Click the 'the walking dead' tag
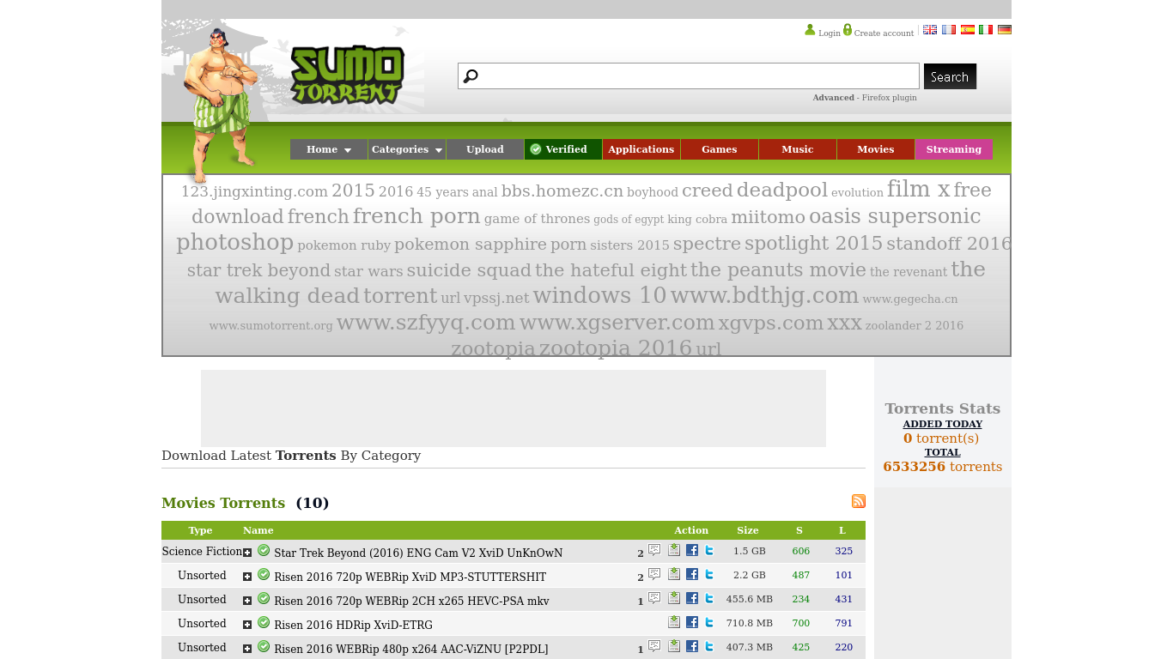The width and height of the screenshot is (1173, 659). (288, 296)
